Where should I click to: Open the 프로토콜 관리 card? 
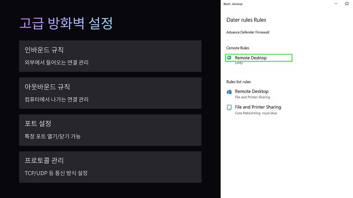(x=110, y=167)
